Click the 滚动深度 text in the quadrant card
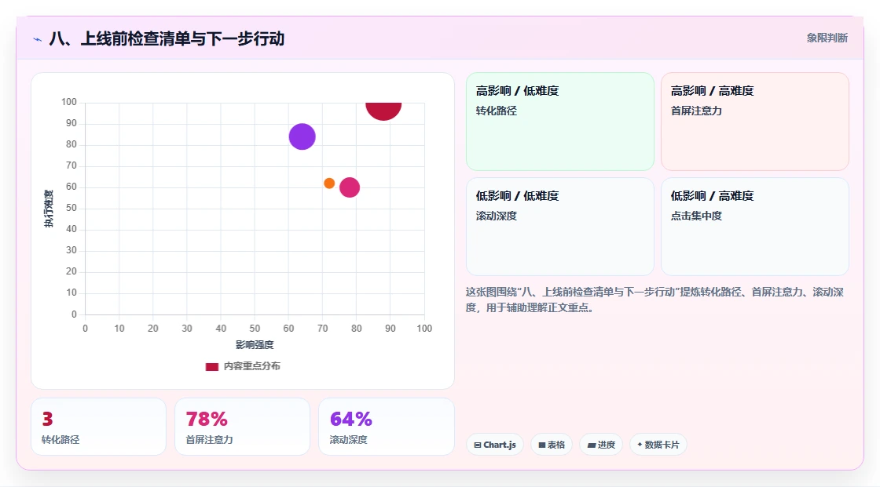Screen dimensions: 880x487 point(496,216)
